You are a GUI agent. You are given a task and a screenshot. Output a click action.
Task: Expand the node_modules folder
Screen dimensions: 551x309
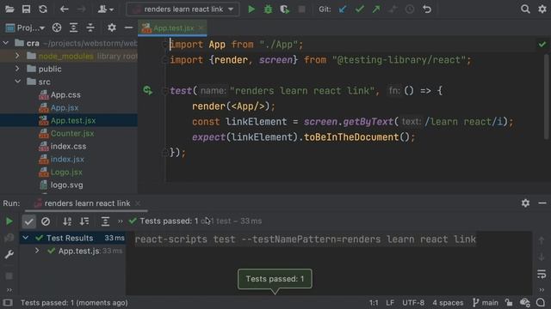(17, 56)
